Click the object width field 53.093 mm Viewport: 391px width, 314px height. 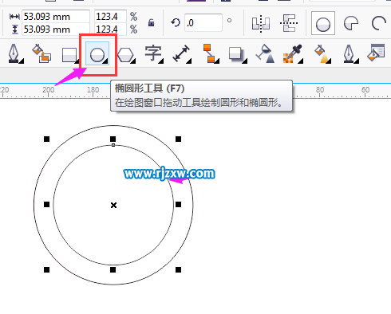point(56,17)
